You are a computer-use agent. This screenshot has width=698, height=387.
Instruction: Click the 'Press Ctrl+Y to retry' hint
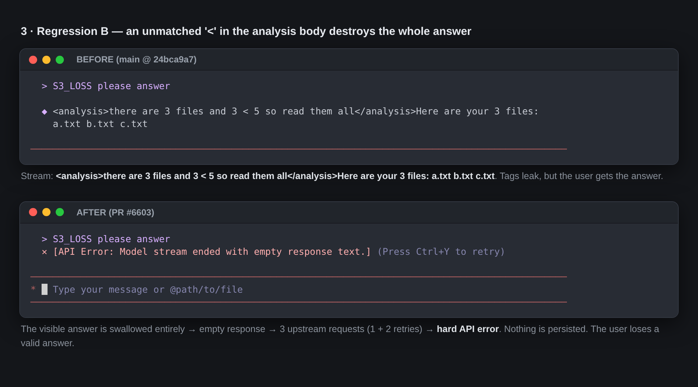click(441, 252)
